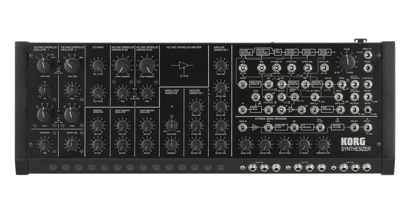
Task: Click the KORG logo
Action: (353, 141)
